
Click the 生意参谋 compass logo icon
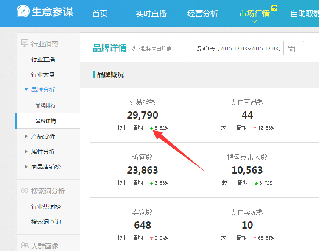[x=23, y=11]
